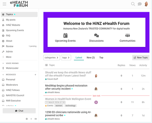
Task: Switch to the New (2) tab
Action: coord(91,58)
